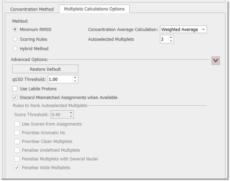Switch to the Concentration Method tab
230x181 pixels.
pos(32,9)
